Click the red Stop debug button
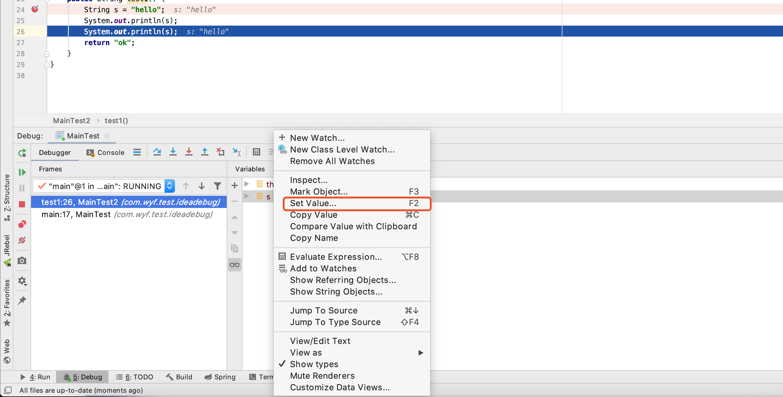Image resolution: width=783 pixels, height=397 pixels. (22, 204)
